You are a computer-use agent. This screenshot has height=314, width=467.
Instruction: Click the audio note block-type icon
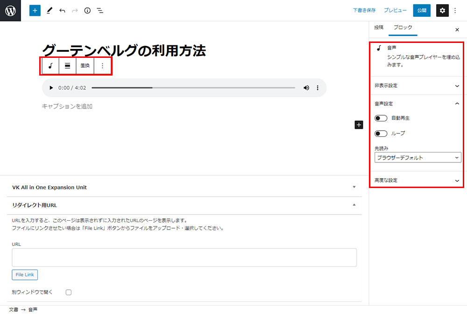[50, 66]
